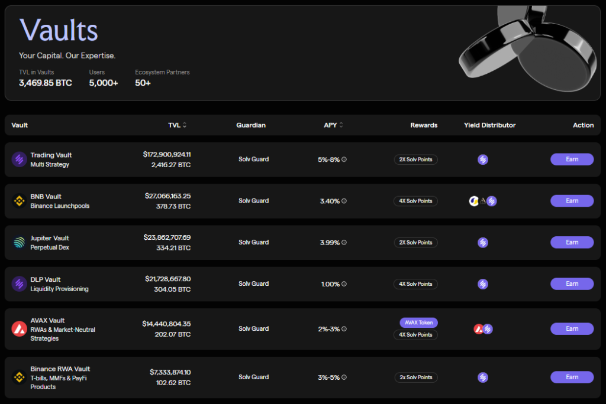The image size is (606, 404).
Task: Sort vaults by the TVL column
Action: point(184,125)
